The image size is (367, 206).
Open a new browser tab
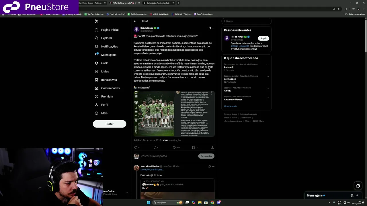(x=178, y=3)
